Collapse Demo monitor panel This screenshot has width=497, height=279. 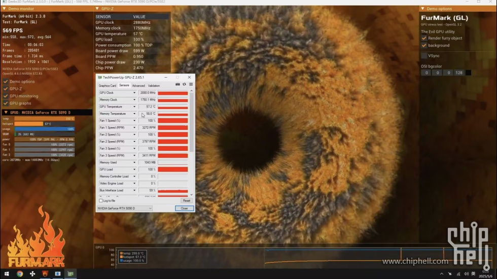point(4,9)
